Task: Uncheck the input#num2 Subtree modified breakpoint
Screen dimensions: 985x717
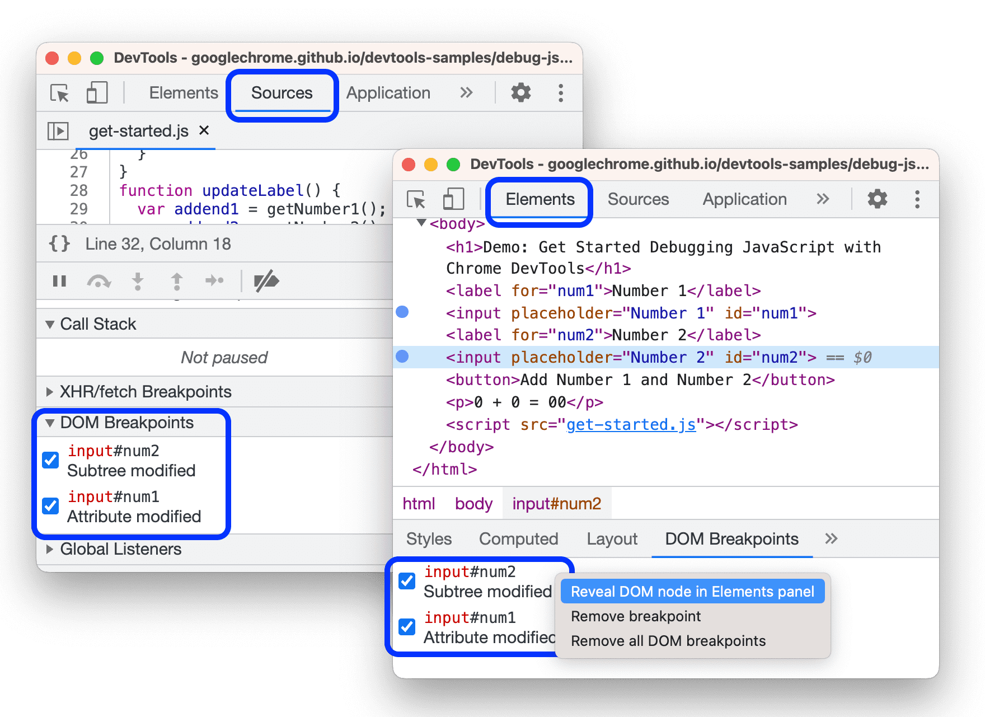Action: 51,460
